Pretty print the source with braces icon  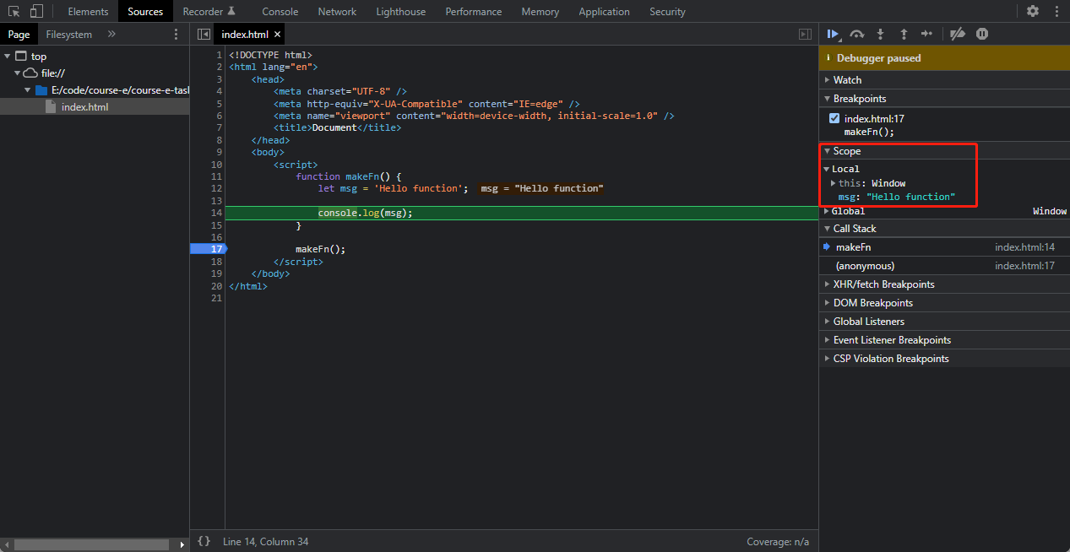[204, 542]
